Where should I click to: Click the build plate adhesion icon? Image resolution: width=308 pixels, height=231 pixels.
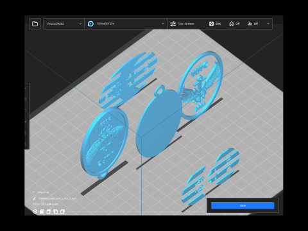pyautogui.click(x=250, y=24)
